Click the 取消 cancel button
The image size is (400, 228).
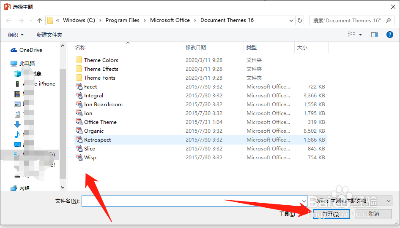pos(374,214)
